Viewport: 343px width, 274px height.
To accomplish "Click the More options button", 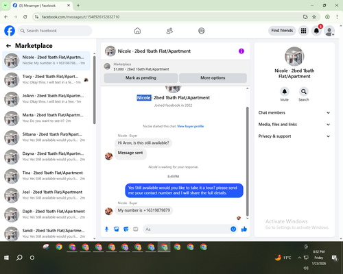I will coord(213,78).
